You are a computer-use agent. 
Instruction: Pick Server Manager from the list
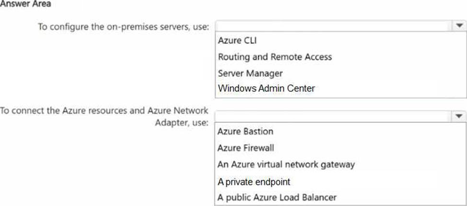(x=250, y=73)
